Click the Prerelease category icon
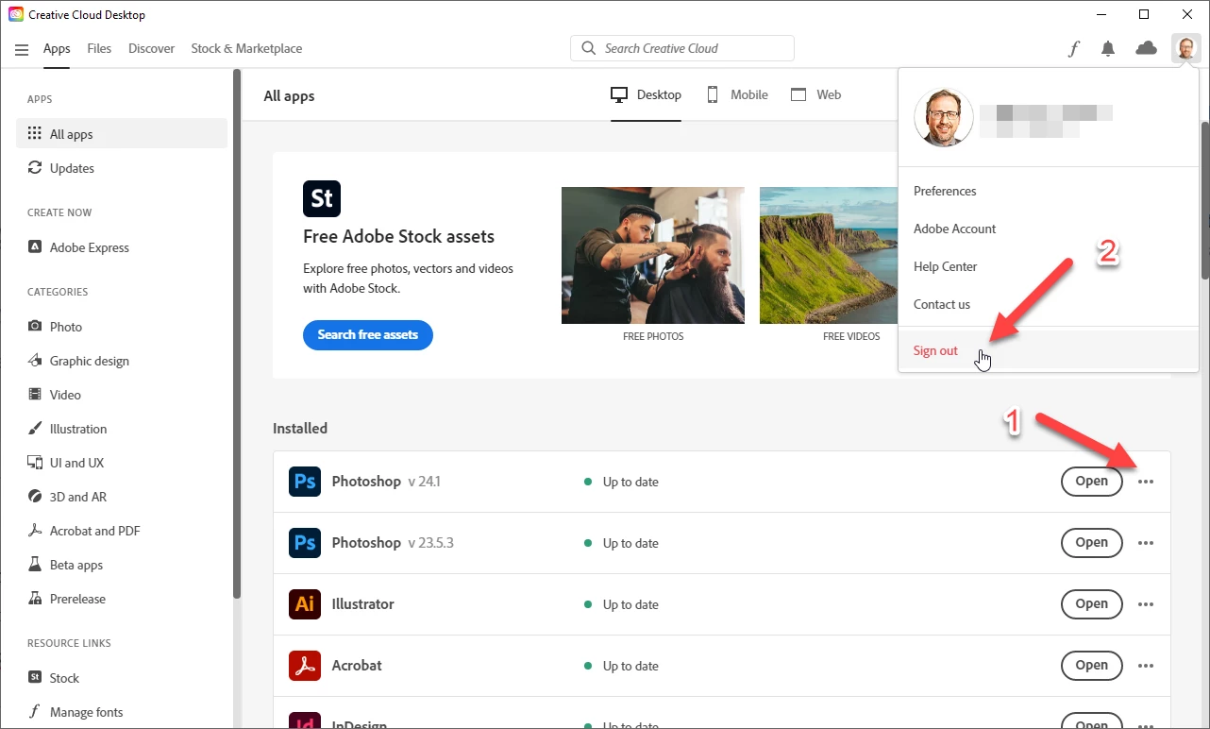This screenshot has width=1210, height=729. pos(35,599)
